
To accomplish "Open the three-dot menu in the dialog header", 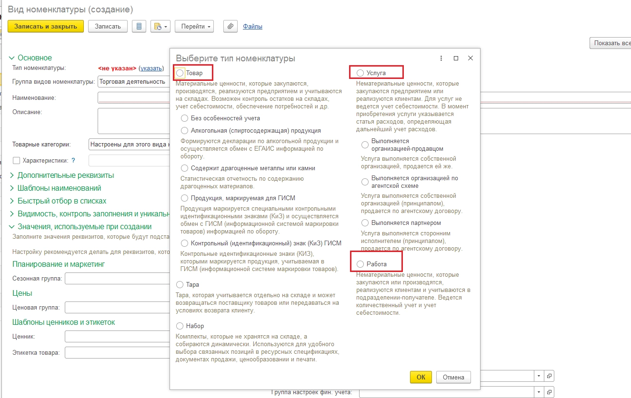I will coord(441,58).
